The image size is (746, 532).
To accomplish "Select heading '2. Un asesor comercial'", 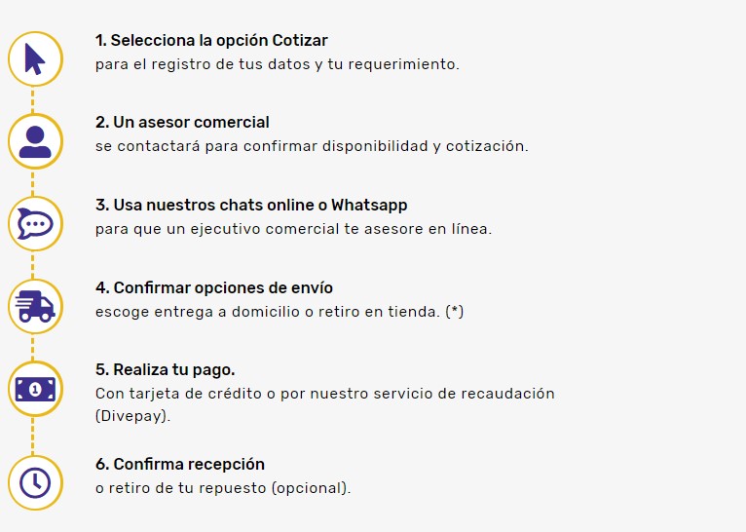I will 182,123.
